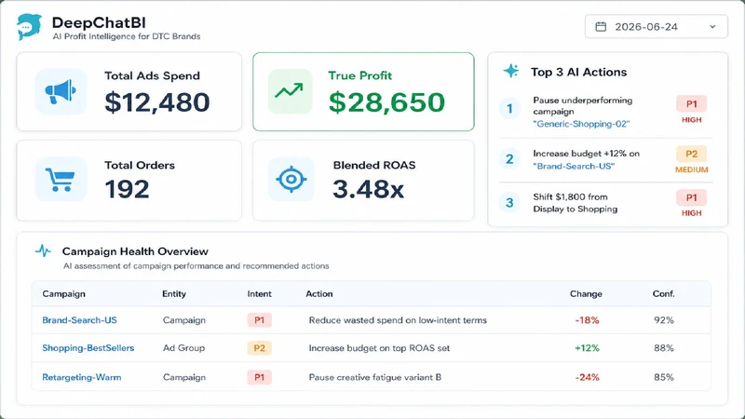
Task: Click "Reduce wasted spend on low-intent terms"
Action: tap(398, 320)
